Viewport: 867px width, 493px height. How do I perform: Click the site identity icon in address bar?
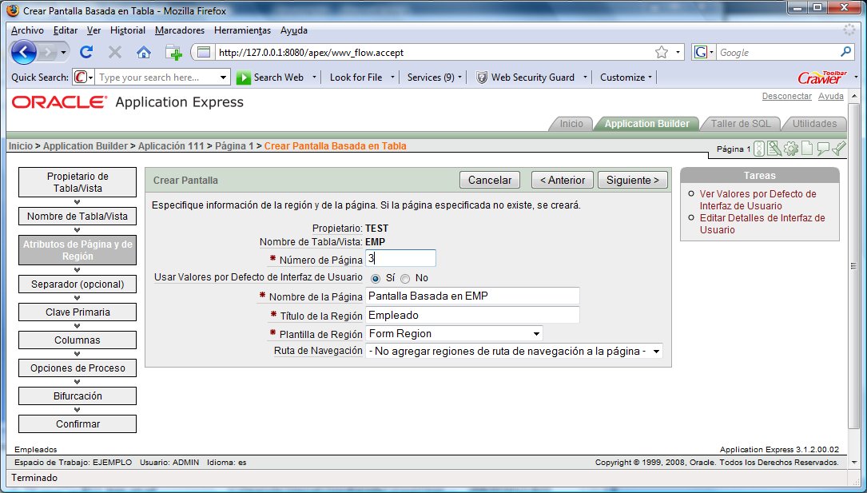coord(204,53)
